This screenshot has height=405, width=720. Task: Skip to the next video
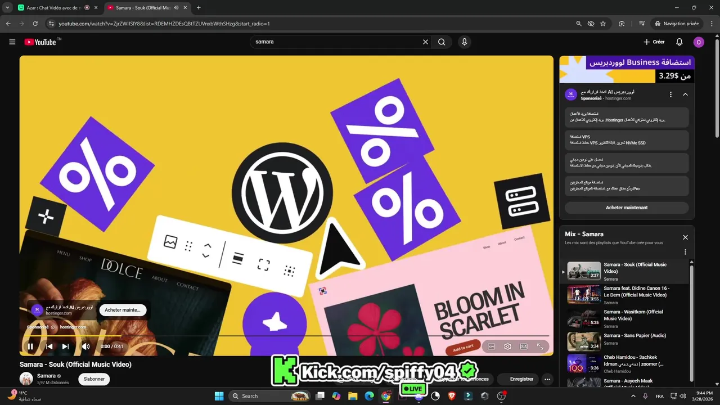click(65, 346)
